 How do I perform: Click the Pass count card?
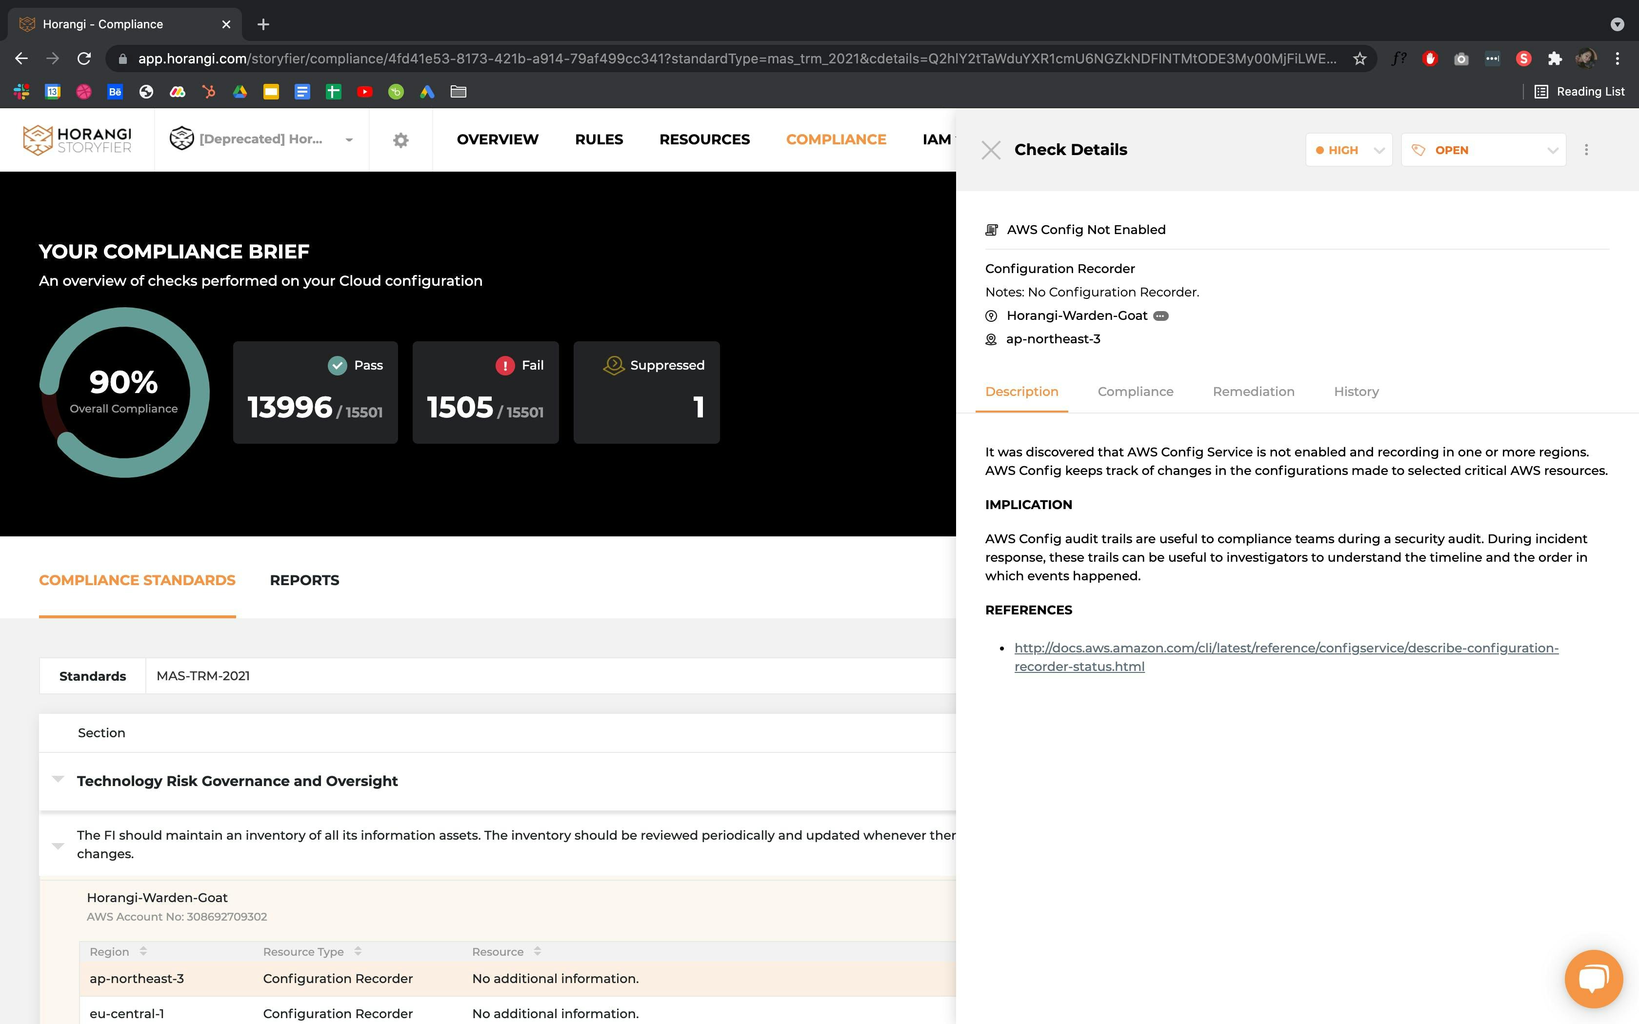(315, 392)
